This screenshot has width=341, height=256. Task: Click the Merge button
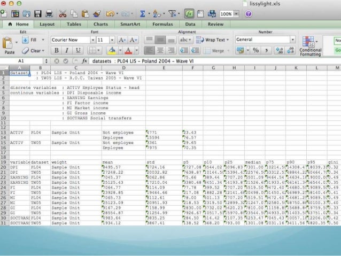214,51
